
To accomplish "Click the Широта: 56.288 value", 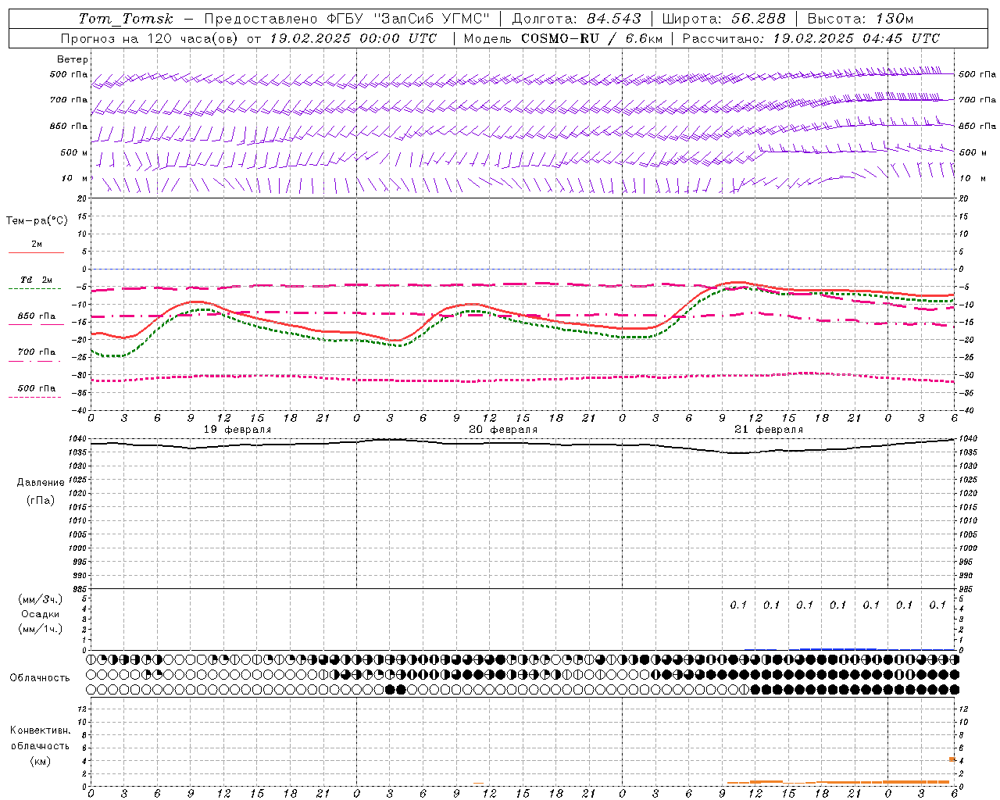I will [x=723, y=19].
